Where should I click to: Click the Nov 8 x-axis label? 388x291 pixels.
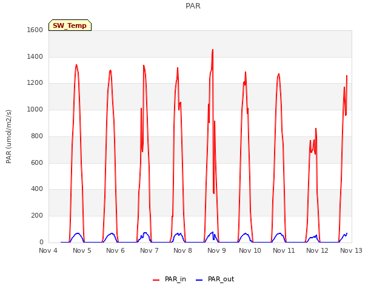(183, 250)
